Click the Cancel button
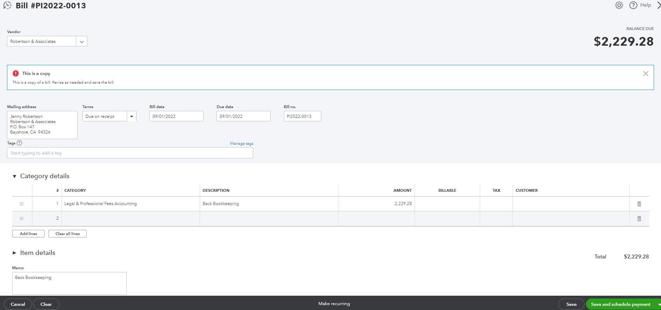This screenshot has width=661, height=310. [x=18, y=304]
